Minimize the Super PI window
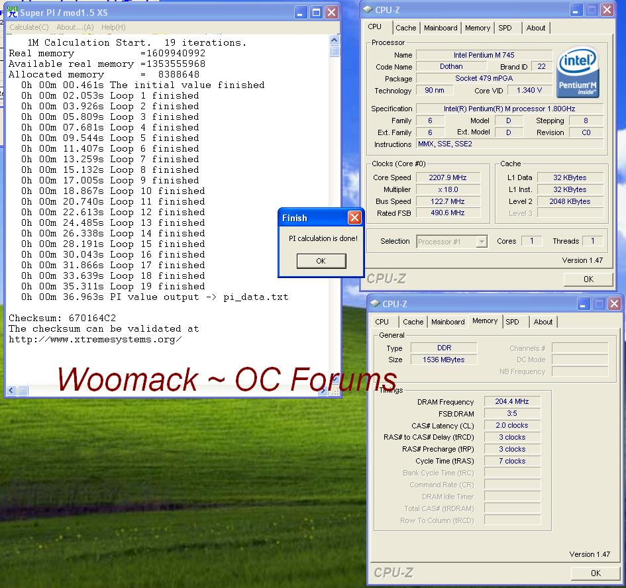Screen dimensions: 626x588 301,13
